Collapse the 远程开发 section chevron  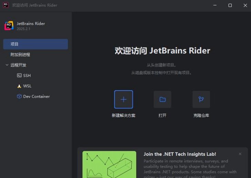click(x=7, y=65)
